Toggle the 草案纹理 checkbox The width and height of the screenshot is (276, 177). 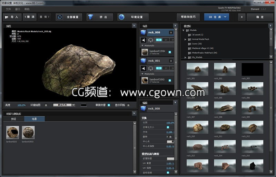109,105
